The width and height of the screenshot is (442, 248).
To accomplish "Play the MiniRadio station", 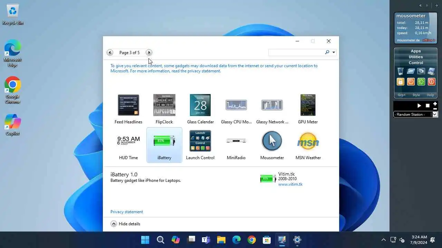I will [x=419, y=106].
